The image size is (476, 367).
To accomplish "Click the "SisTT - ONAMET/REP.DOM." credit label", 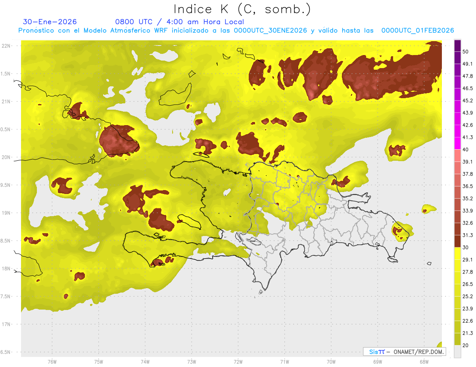I will [405, 352].
